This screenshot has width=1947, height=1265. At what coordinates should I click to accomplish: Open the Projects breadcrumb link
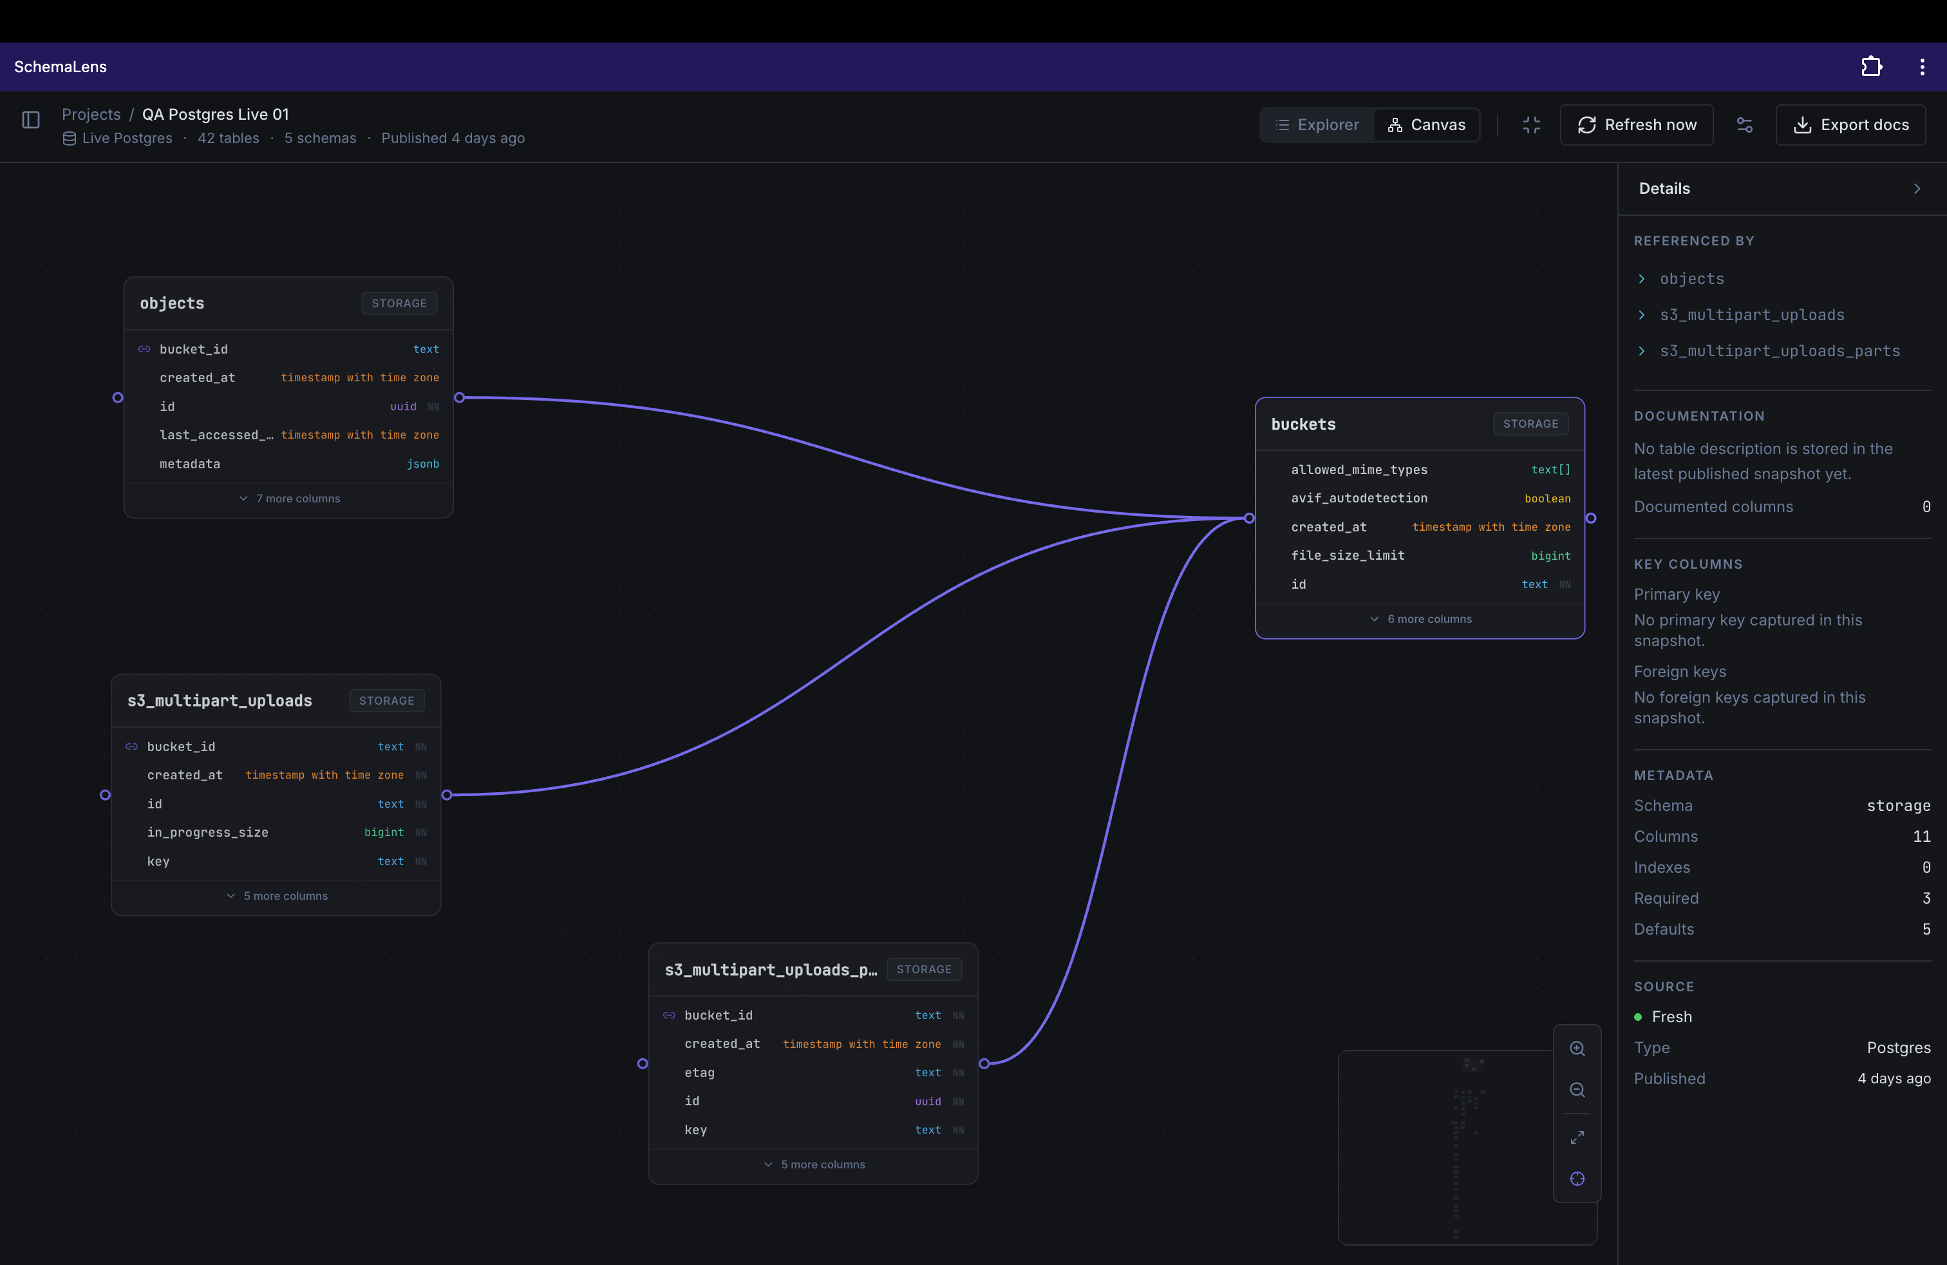pos(91,114)
